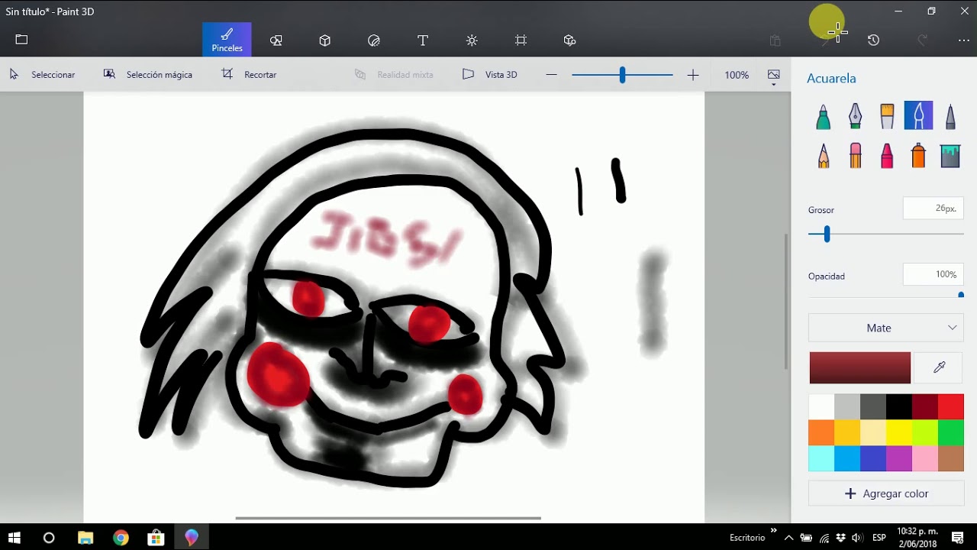The height and width of the screenshot is (550, 977).
Task: Click the Opacidad 100% input field
Action: 933,274
